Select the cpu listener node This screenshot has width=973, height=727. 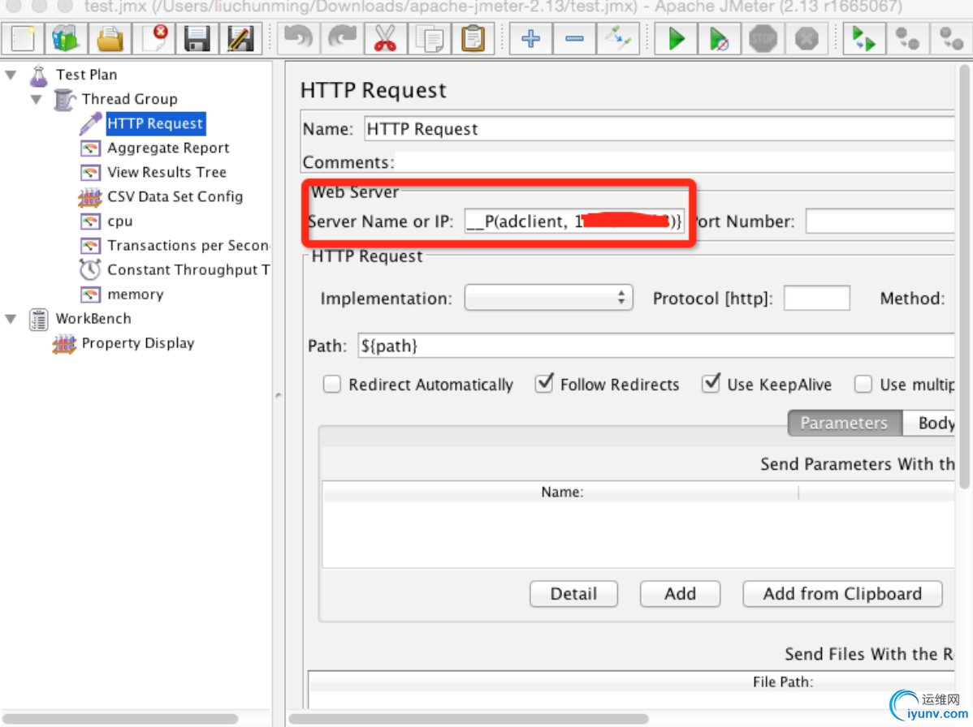(x=119, y=222)
